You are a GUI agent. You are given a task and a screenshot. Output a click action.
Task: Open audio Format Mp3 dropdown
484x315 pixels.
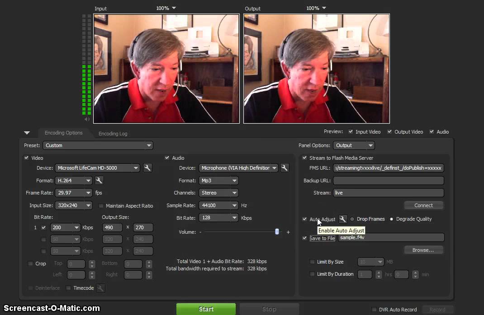(x=218, y=181)
